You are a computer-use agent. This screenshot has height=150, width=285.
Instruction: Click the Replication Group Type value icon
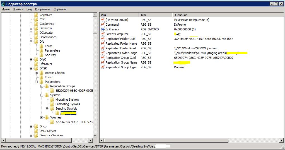click(x=103, y=67)
